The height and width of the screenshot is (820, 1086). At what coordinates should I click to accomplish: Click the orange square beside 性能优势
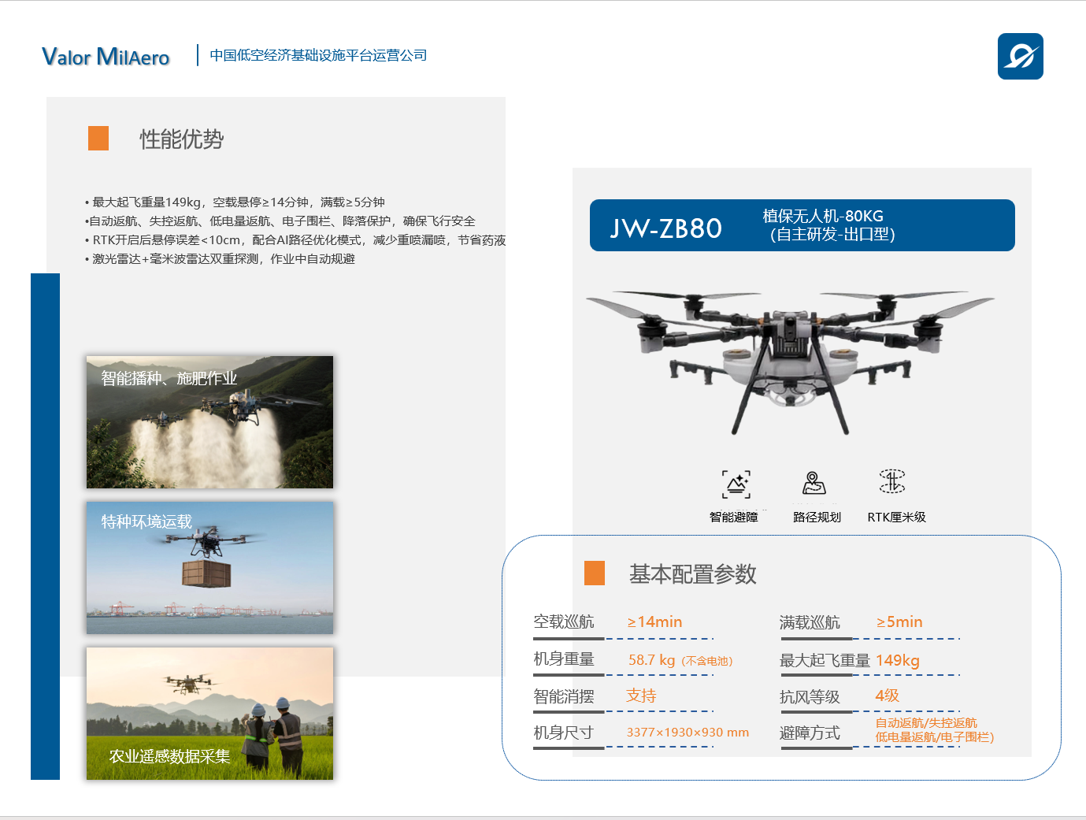point(98,139)
